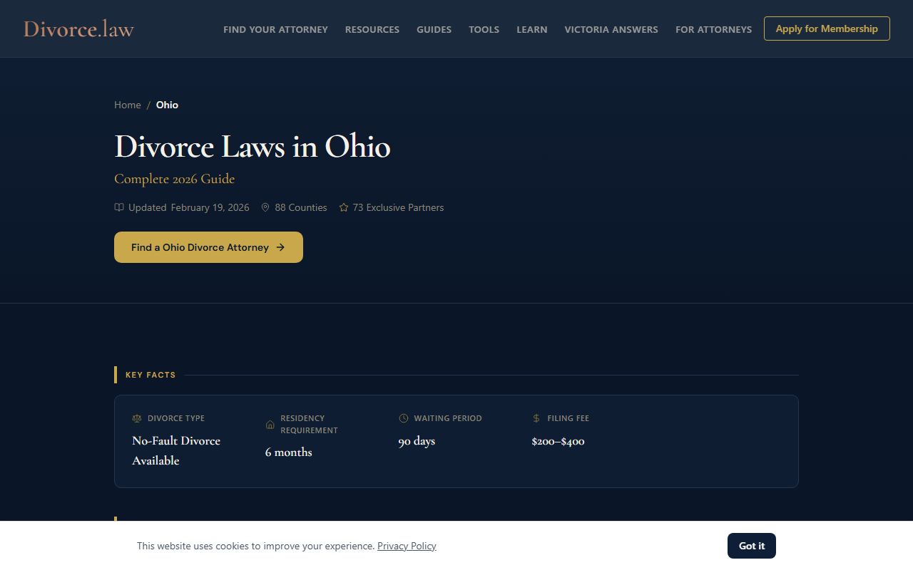Click the Divorce Laws in Ohio heading
The width and height of the screenshot is (913, 570).
(253, 146)
